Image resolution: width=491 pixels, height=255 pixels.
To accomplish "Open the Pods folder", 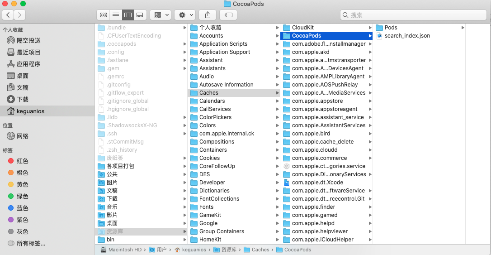I will pyautogui.click(x=419, y=28).
